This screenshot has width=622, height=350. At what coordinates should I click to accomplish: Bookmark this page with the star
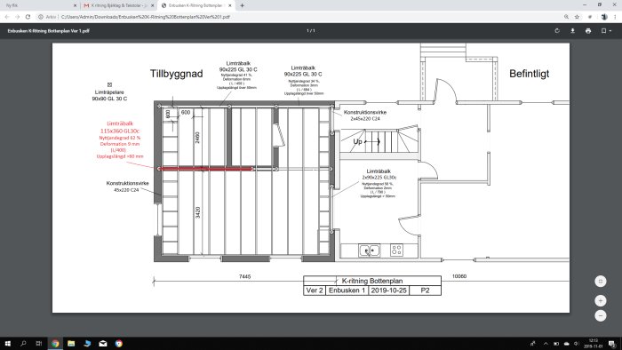tap(578, 17)
